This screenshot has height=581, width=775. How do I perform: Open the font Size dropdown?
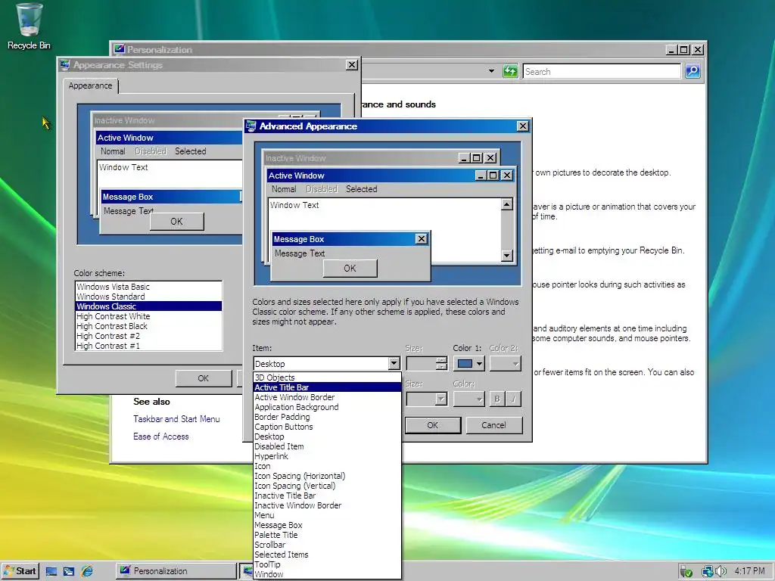pyautogui.click(x=427, y=399)
